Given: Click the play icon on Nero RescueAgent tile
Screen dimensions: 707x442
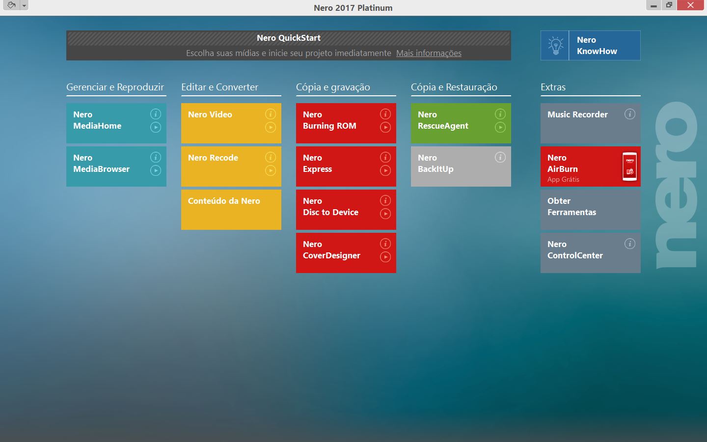Looking at the screenshot, I should point(500,128).
